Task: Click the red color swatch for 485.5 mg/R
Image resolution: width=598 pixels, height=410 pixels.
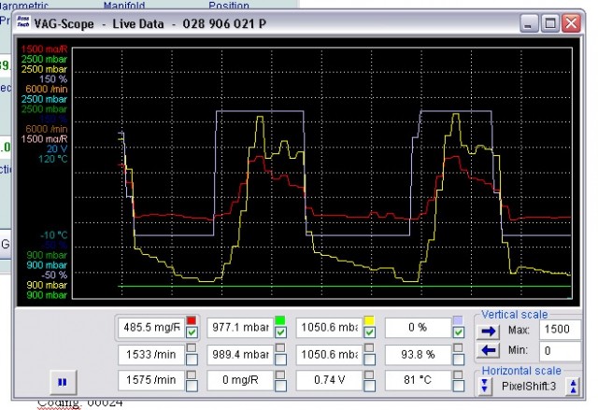Action: pos(192,320)
